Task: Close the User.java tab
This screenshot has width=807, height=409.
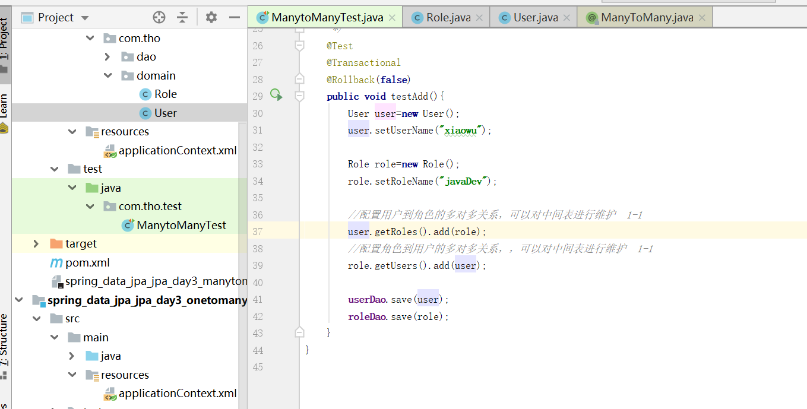Action: point(567,18)
